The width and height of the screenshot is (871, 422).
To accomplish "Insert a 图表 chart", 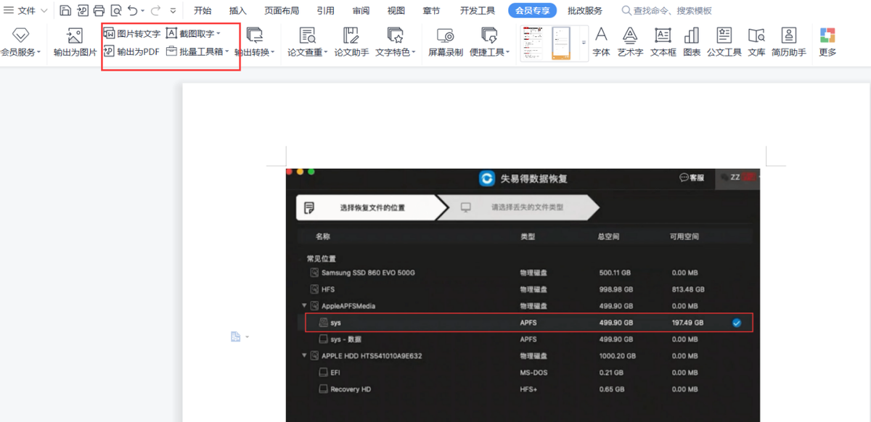I will (x=692, y=43).
